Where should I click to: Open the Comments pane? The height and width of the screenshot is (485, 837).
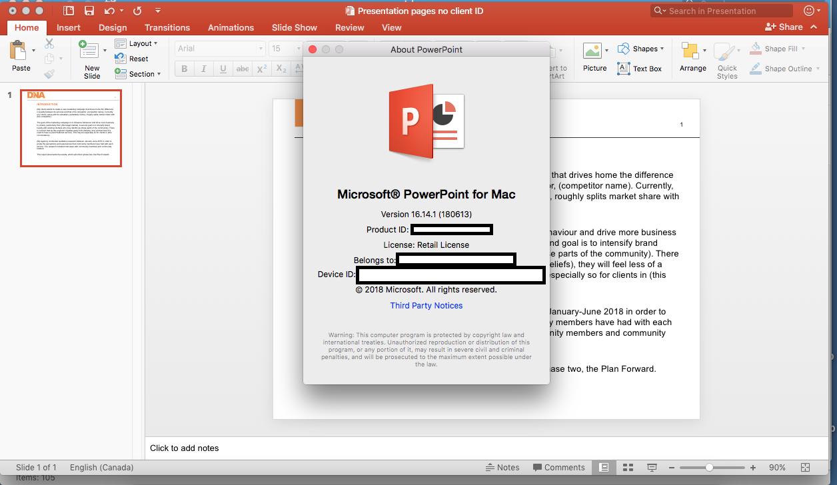coord(558,468)
